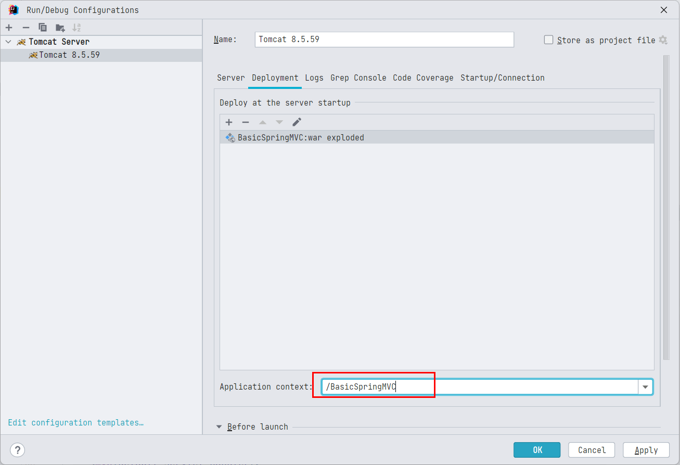Edit artifact pencil icon
This screenshot has width=680, height=465.
click(297, 122)
